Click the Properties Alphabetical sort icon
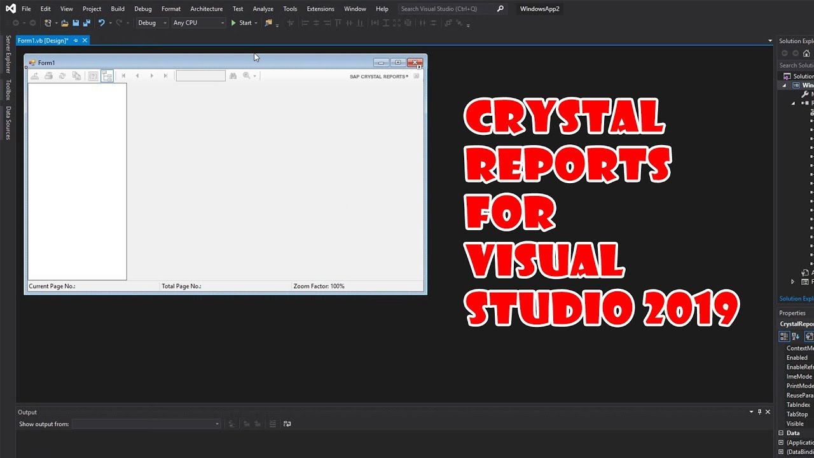814x458 pixels. pos(796,336)
